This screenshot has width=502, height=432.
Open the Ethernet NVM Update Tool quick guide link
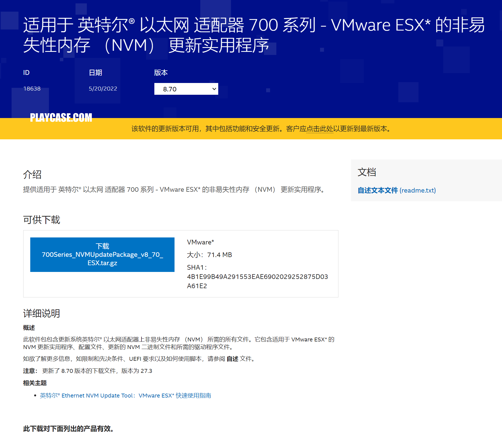[125, 395]
